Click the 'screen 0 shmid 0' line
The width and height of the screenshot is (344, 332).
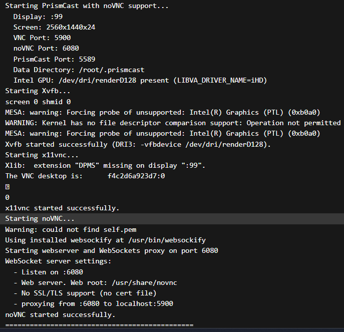tap(38, 102)
